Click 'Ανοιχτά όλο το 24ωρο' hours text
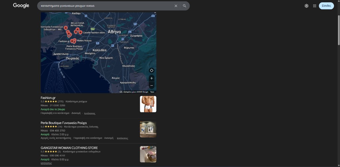Viewport: 340px width, 167px height. [53, 109]
